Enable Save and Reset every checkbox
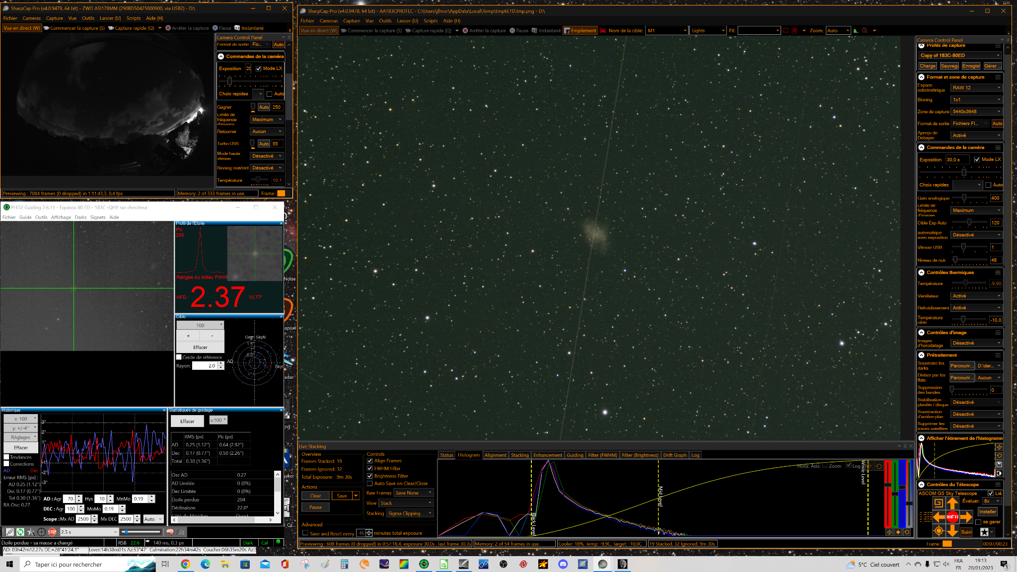Viewport: 1017px width, 572px height. [305, 533]
